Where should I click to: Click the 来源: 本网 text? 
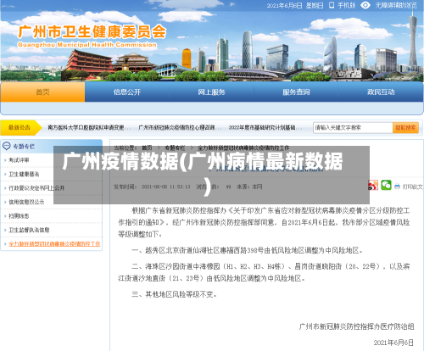click(x=249, y=187)
